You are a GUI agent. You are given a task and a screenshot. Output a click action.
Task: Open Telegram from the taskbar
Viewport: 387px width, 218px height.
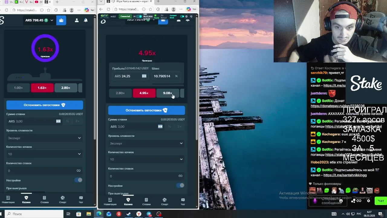click(149, 214)
